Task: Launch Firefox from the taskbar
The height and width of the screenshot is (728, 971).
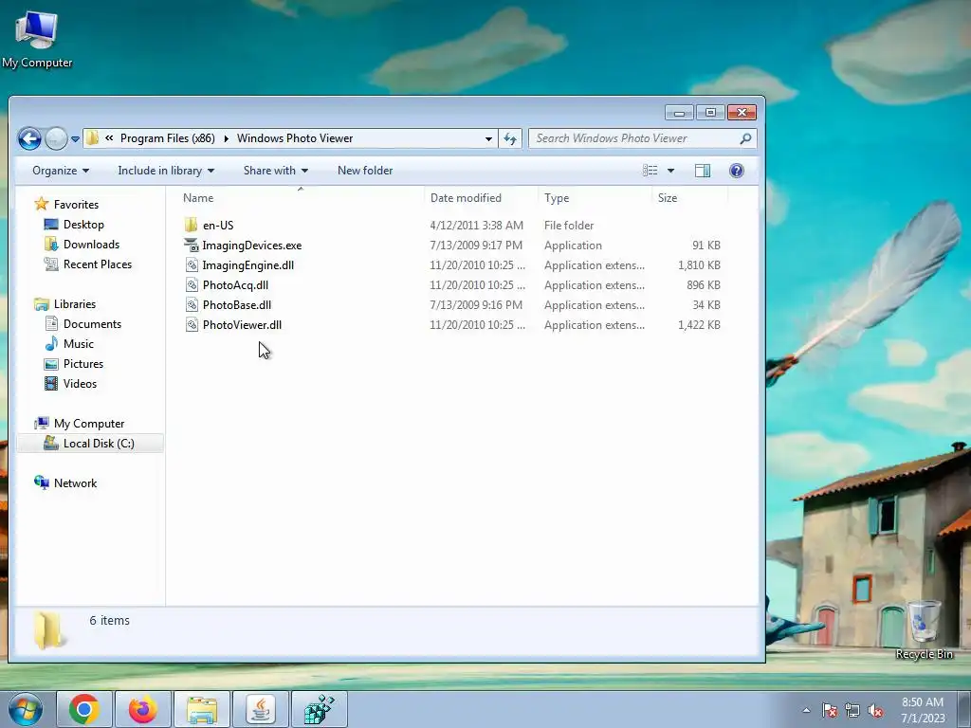Action: point(143,709)
